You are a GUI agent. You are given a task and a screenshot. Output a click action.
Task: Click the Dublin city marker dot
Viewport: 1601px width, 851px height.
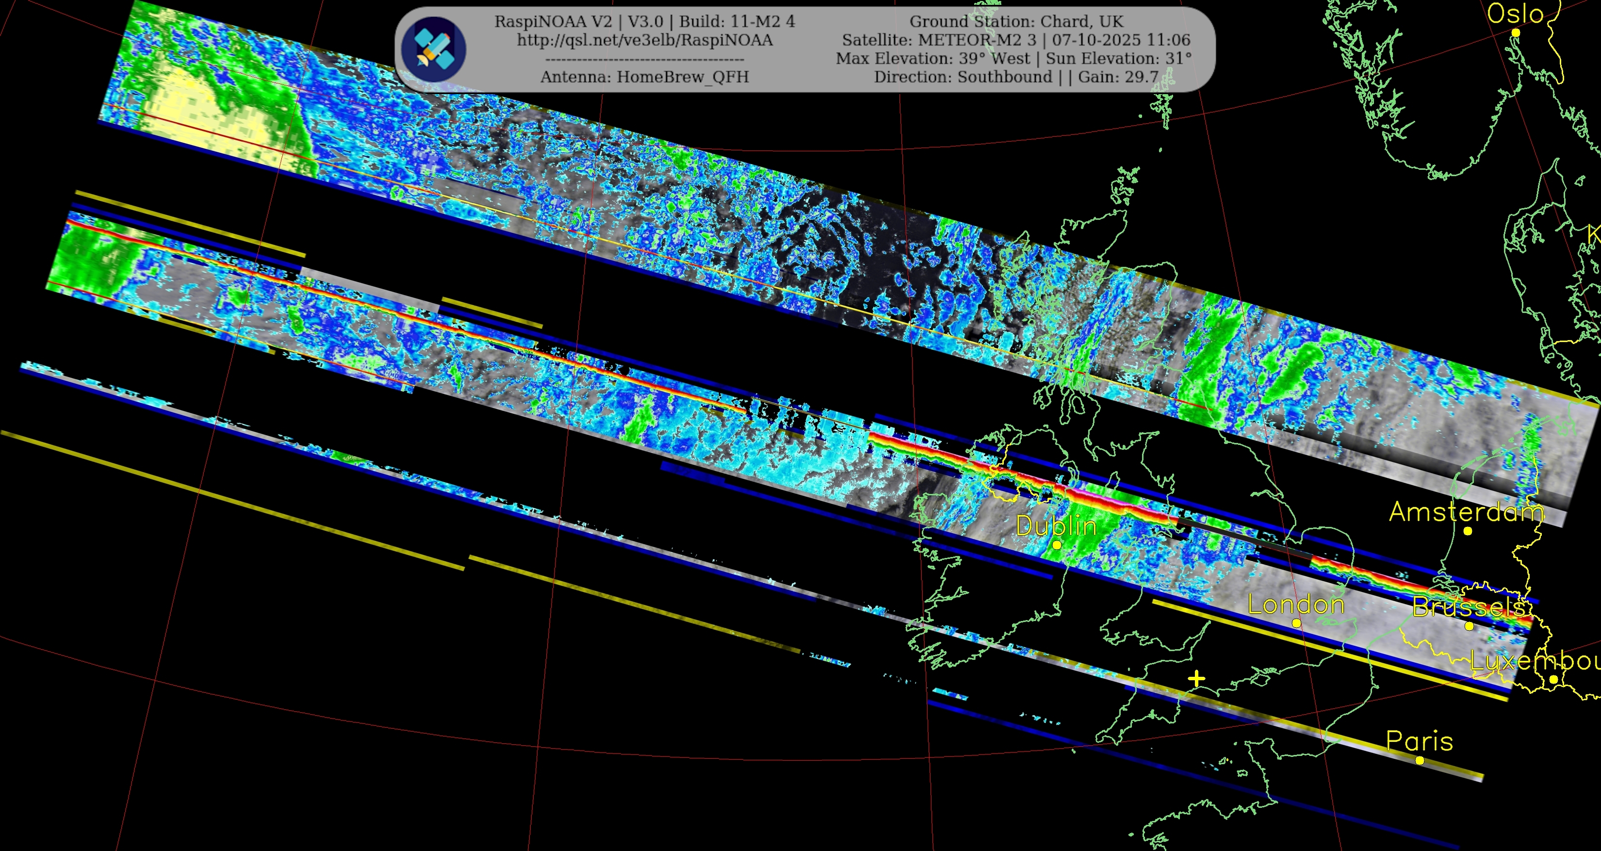click(x=1057, y=545)
